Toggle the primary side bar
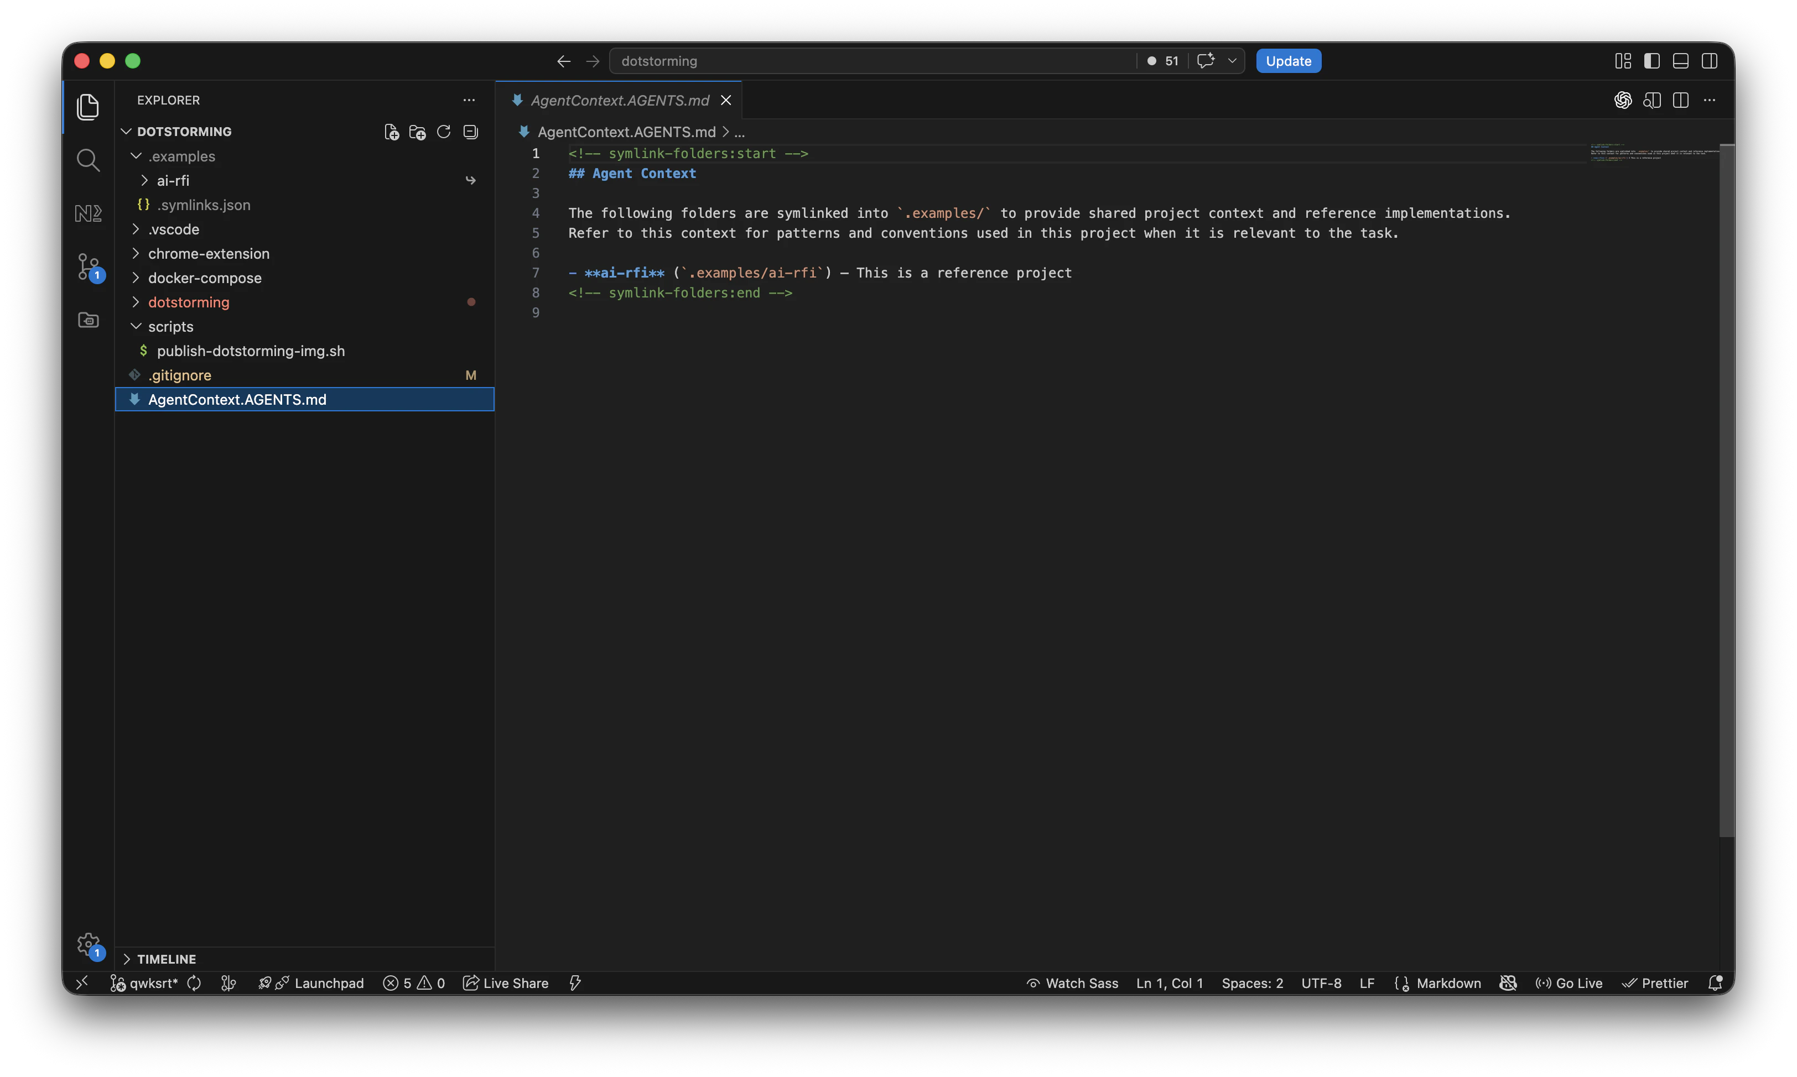Screen dimensions: 1797x1077 click(x=1652, y=61)
